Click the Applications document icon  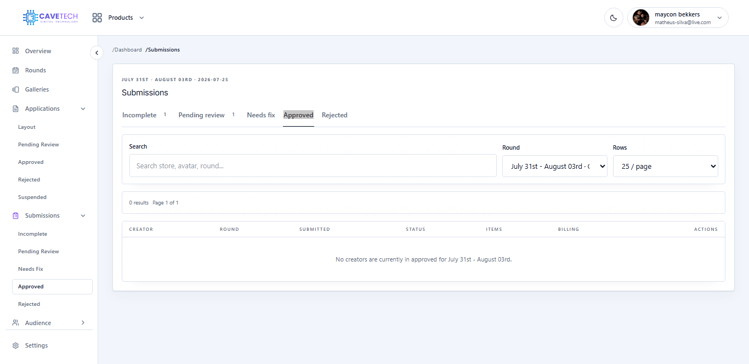15,109
